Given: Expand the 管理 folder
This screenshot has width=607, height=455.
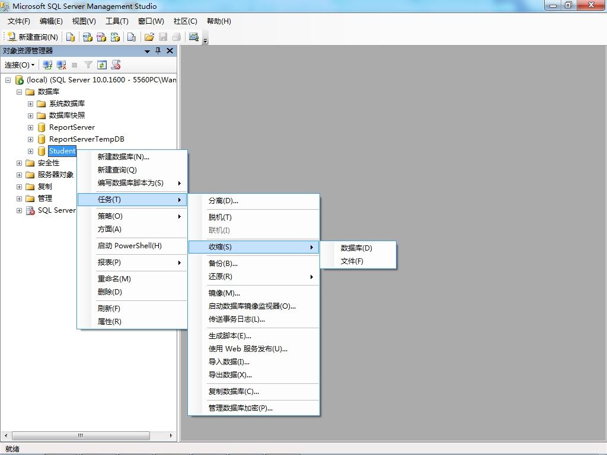Looking at the screenshot, I should pyautogui.click(x=19, y=198).
